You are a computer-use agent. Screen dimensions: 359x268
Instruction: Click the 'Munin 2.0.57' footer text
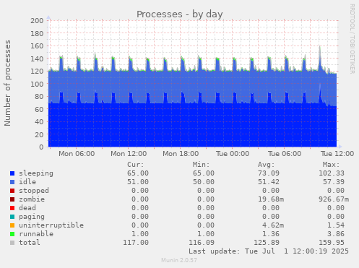click(x=179, y=260)
